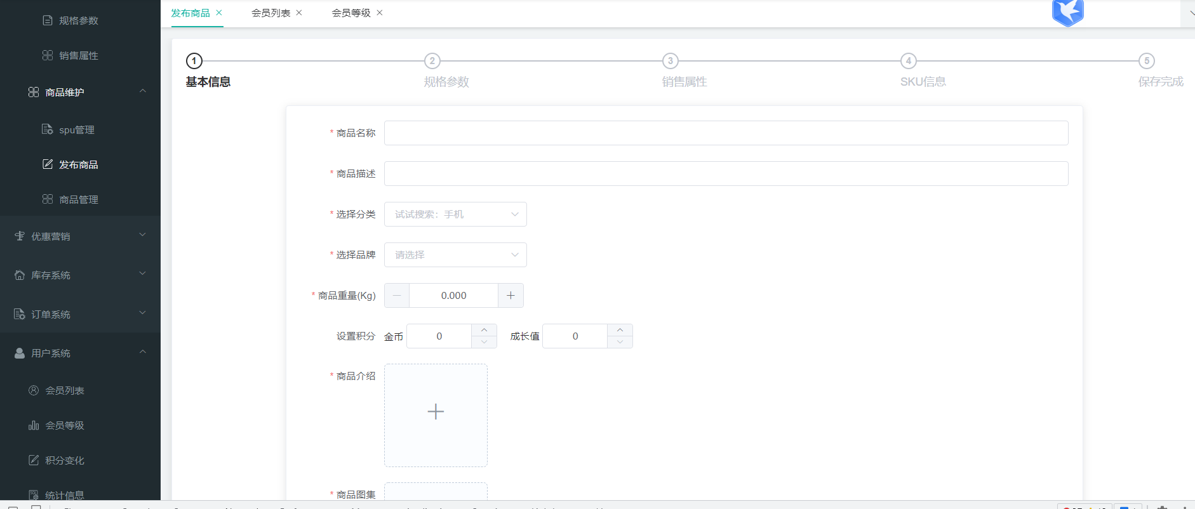The image size is (1195, 509).
Task: Click the 统计信息 icon in sidebar
Action: tap(34, 495)
